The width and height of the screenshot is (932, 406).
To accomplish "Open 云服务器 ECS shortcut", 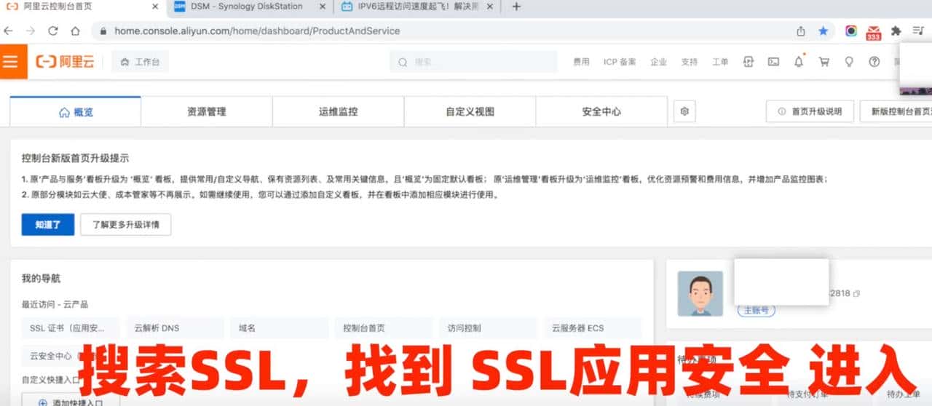I will (x=593, y=328).
